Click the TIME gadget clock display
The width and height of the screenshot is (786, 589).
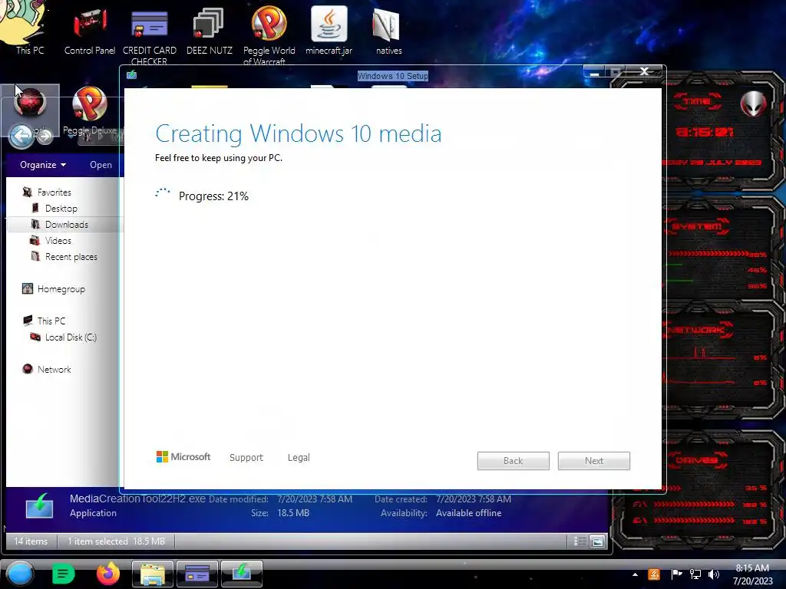(x=705, y=132)
